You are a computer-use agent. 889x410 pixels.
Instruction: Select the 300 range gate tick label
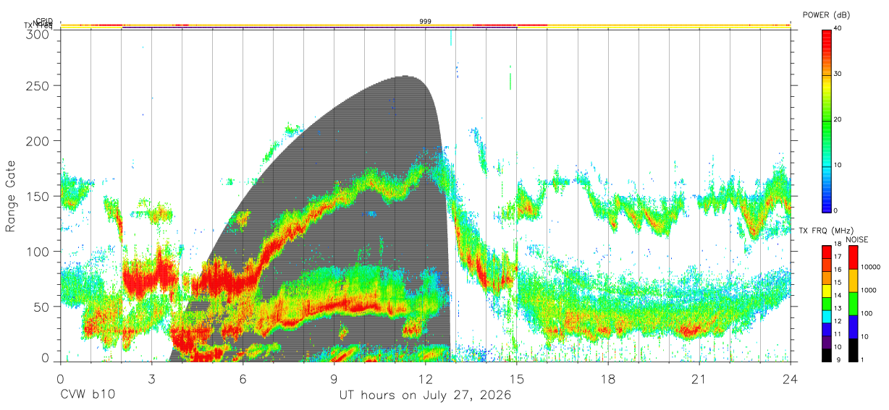pyautogui.click(x=37, y=34)
